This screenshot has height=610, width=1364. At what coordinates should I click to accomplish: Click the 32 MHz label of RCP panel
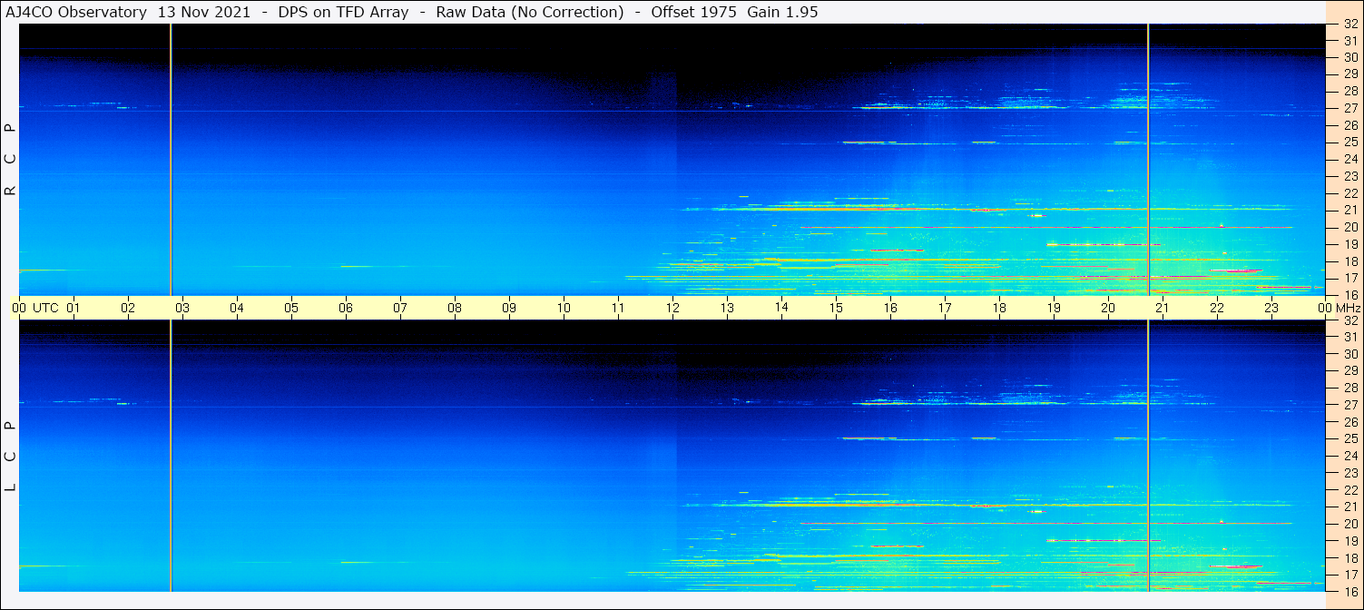[x=1349, y=25]
